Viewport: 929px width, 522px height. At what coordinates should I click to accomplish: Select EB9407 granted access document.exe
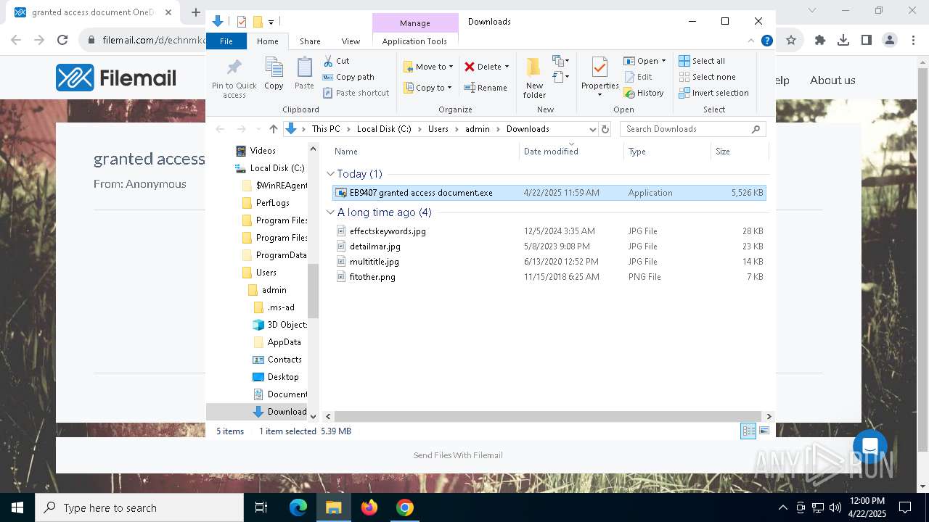click(549, 193)
